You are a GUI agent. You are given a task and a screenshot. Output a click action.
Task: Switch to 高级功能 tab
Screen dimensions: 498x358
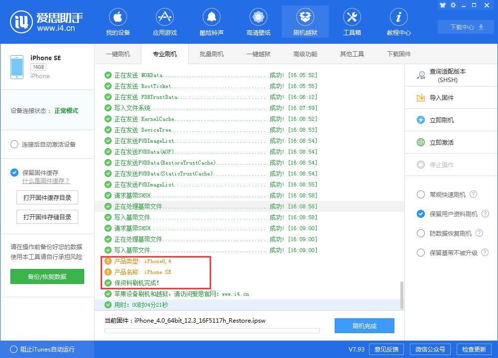[x=305, y=54]
